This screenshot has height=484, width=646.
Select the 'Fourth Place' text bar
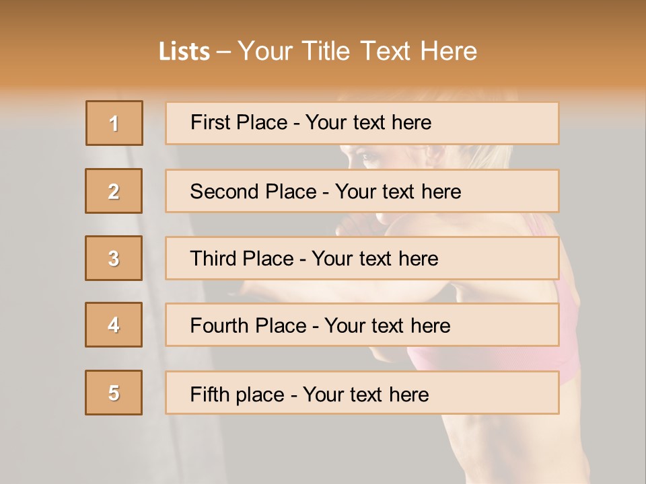click(362, 325)
